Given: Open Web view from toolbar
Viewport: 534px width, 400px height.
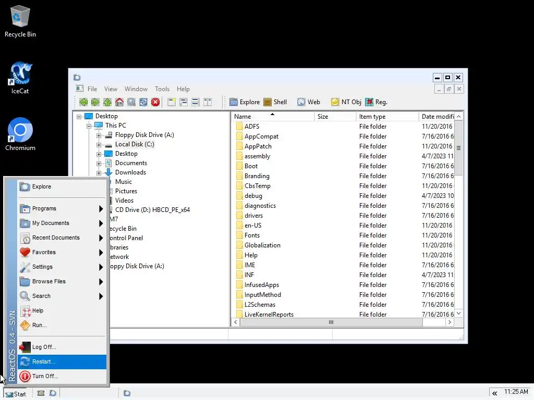Looking at the screenshot, I should [308, 102].
